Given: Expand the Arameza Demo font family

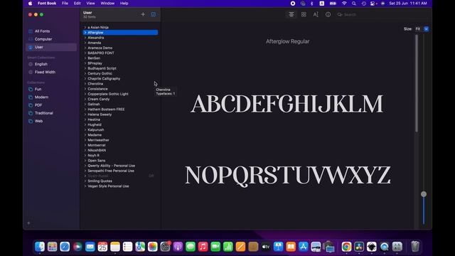Looking at the screenshot, I should pos(85,48).
